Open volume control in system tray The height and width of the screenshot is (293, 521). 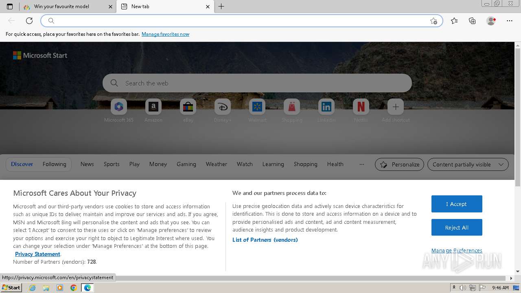point(463,288)
